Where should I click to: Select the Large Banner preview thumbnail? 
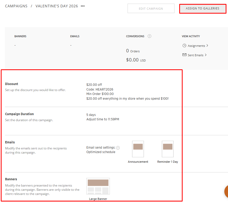98,186
